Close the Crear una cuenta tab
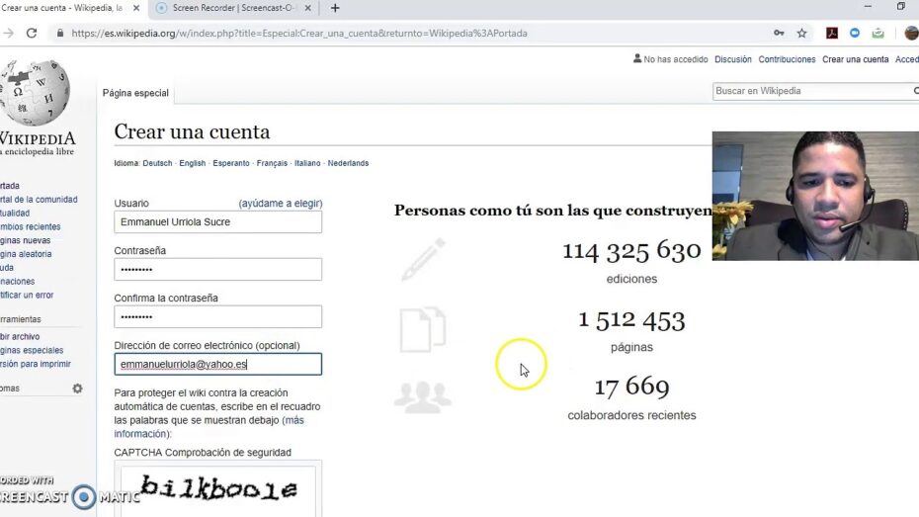Viewport: 919px width, 517px height. [x=136, y=8]
